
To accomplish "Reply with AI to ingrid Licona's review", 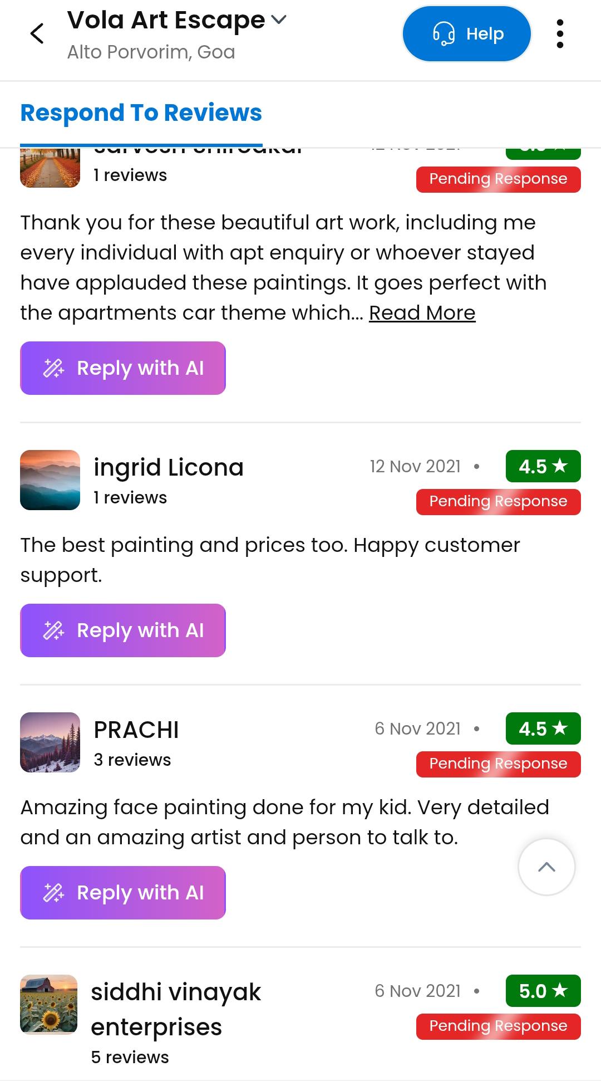I will pos(123,630).
